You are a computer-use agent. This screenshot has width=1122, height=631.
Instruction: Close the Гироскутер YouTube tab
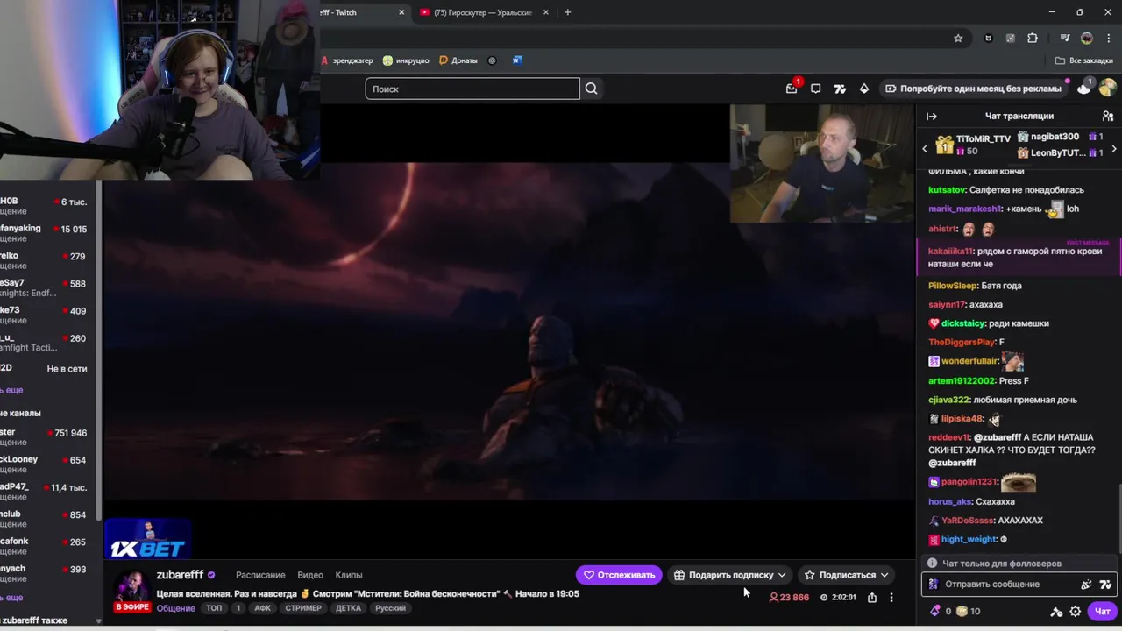tap(546, 12)
